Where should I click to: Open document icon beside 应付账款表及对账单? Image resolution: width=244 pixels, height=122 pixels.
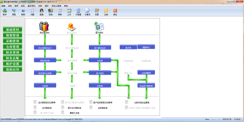[x=35, y=102]
